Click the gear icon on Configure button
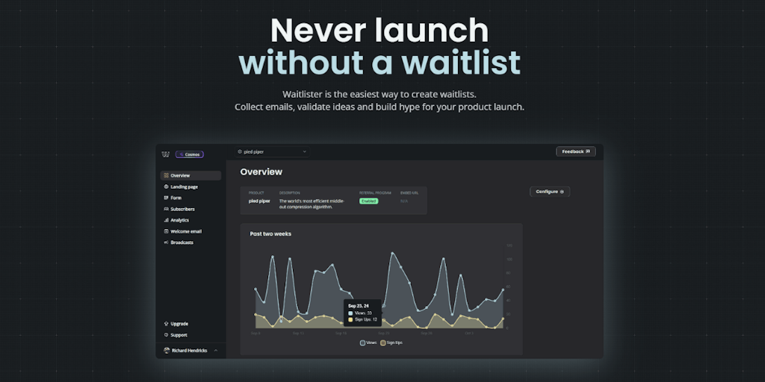The height and width of the screenshot is (382, 765). 562,192
